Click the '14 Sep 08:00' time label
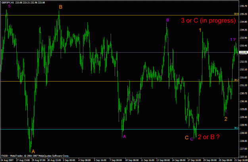The width and height of the screenshot is (248, 162). click(x=179, y=160)
